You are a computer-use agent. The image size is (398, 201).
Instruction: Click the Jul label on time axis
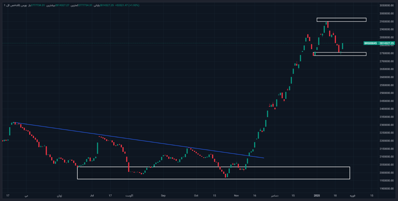coord(92,196)
